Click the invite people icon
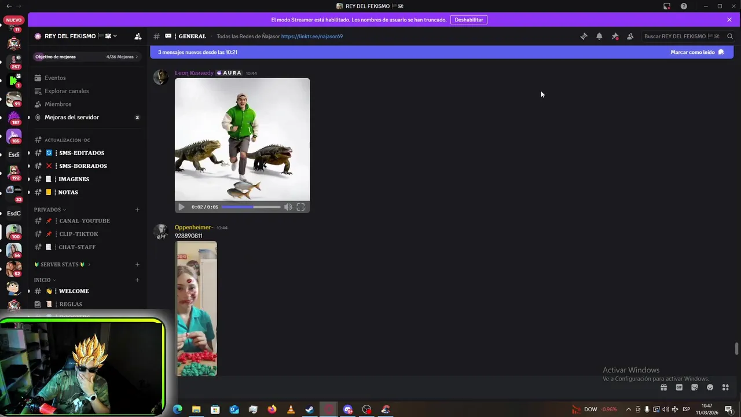The image size is (741, 417). pos(138,36)
